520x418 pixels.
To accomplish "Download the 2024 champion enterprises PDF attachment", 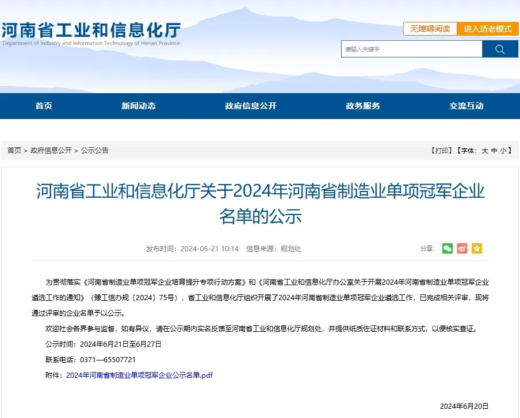I will click(x=139, y=374).
